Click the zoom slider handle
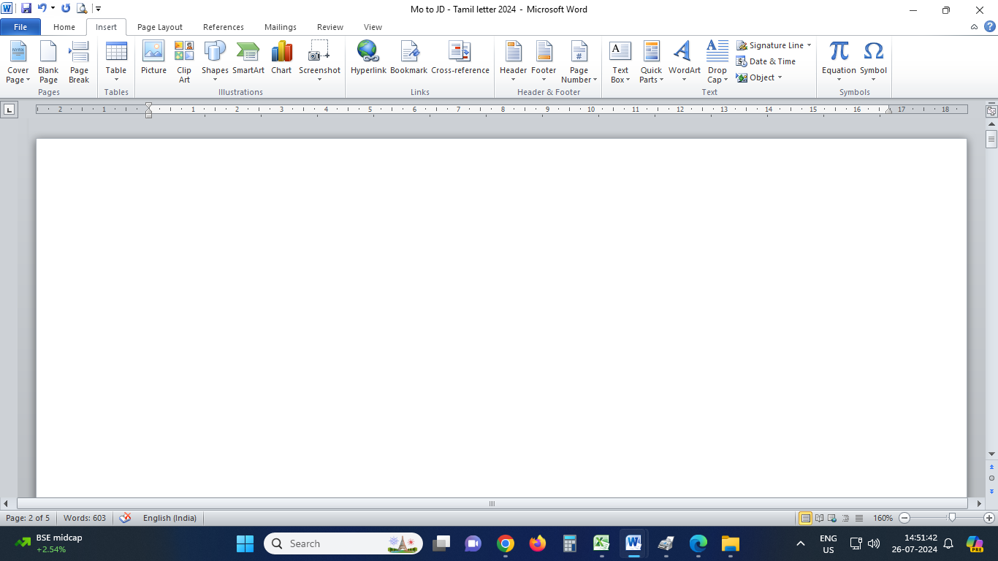This screenshot has height=561, width=998. [952, 518]
